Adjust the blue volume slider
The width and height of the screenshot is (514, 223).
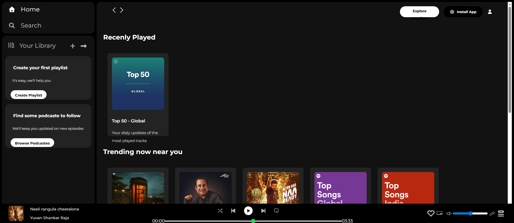point(470,213)
